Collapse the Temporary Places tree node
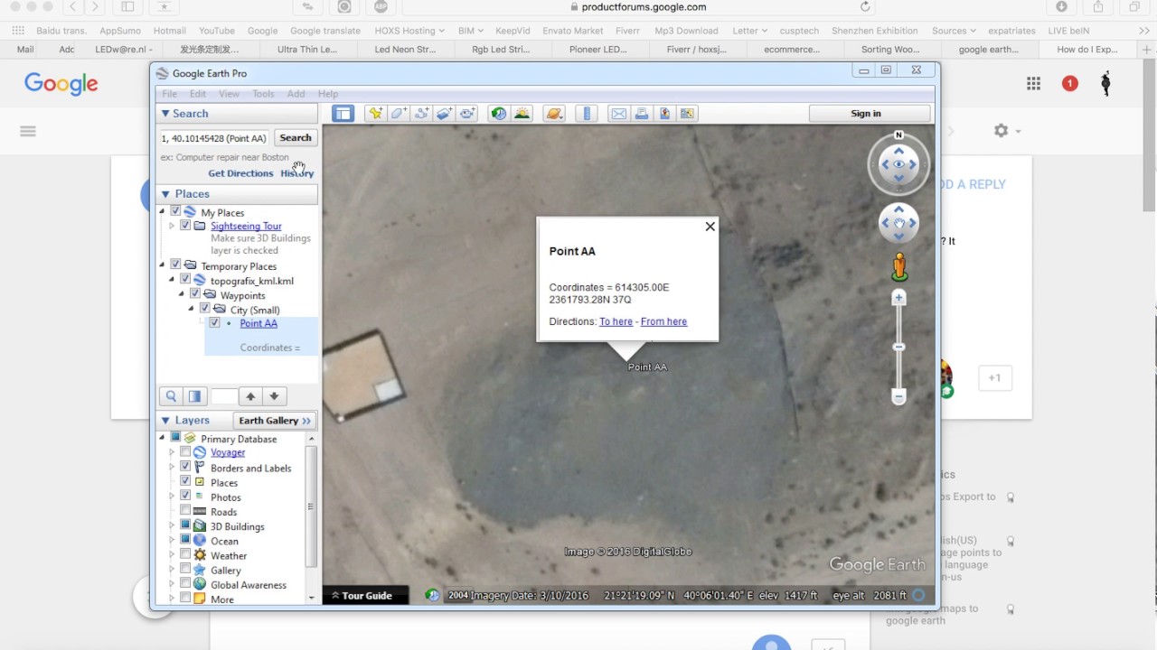This screenshot has height=650, width=1157. click(163, 265)
